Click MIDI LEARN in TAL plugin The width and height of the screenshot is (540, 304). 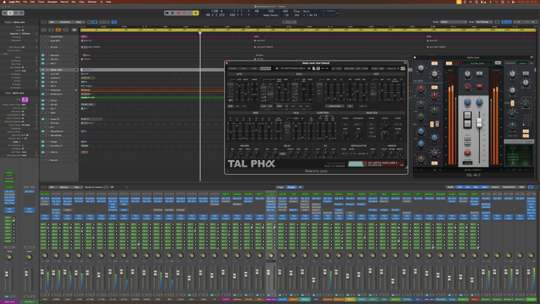pyautogui.click(x=349, y=68)
